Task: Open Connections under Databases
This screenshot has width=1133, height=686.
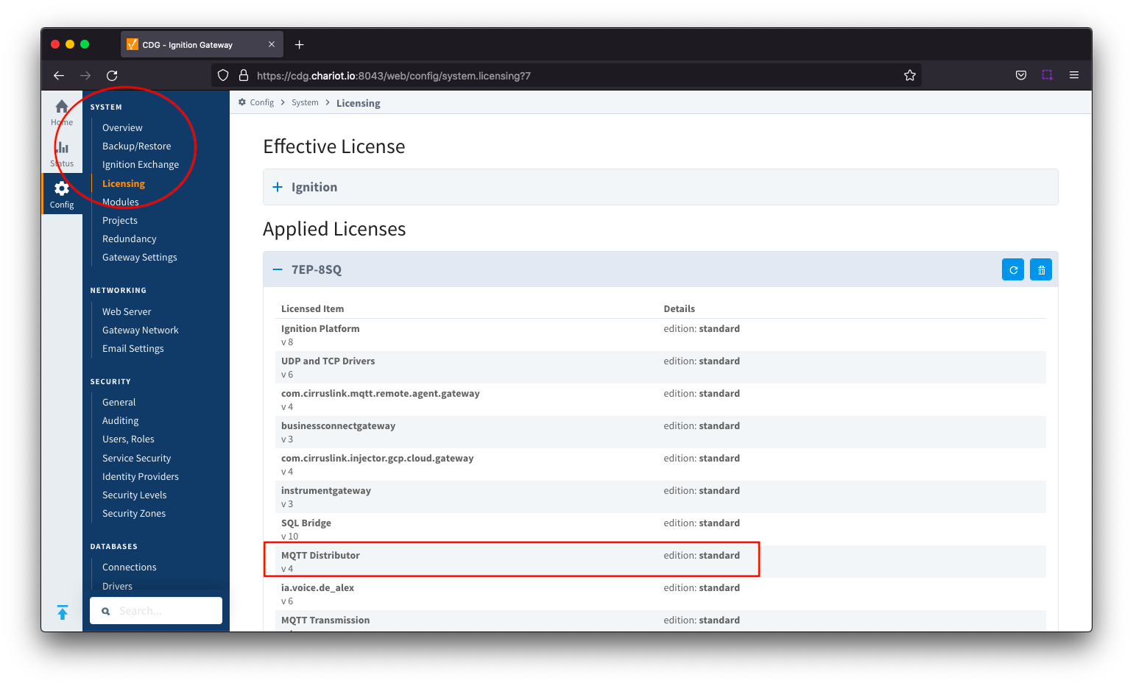Action: pos(130,567)
